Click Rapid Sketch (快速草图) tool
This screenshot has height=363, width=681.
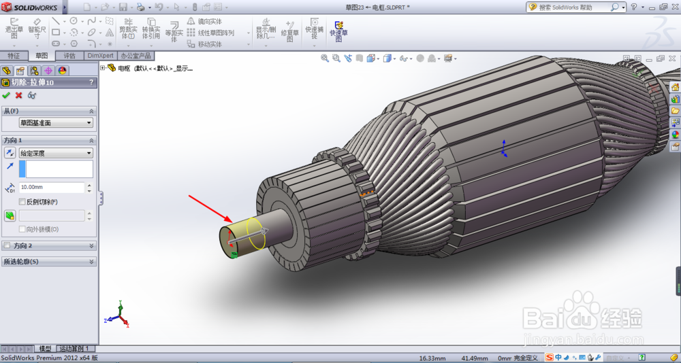coord(338,31)
